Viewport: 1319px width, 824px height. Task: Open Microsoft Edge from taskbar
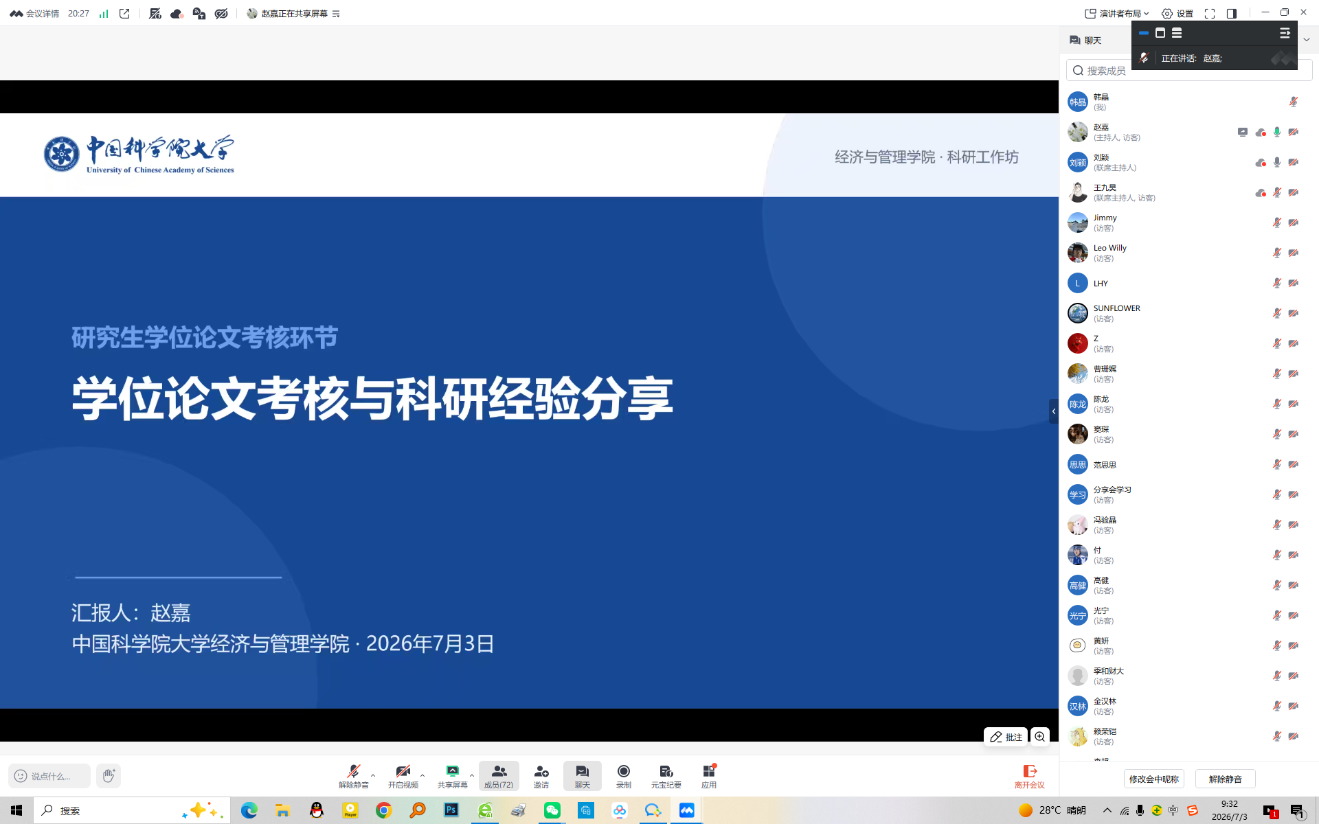pyautogui.click(x=249, y=810)
